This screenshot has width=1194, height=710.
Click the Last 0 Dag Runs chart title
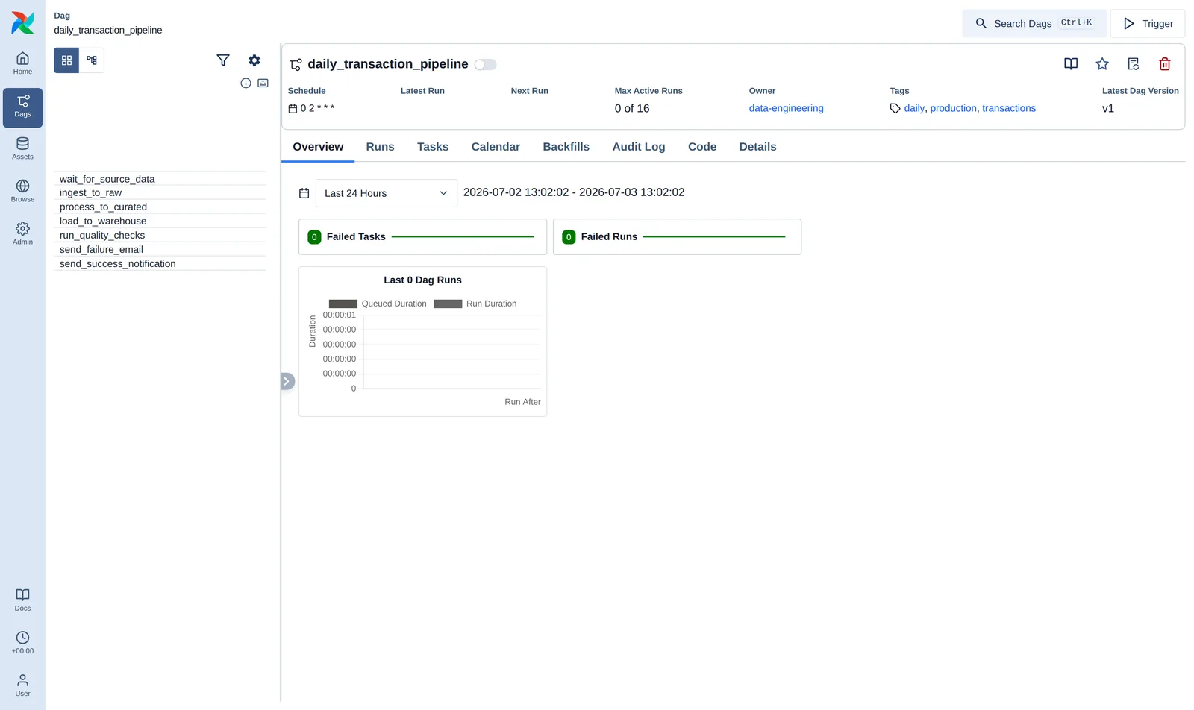point(422,280)
